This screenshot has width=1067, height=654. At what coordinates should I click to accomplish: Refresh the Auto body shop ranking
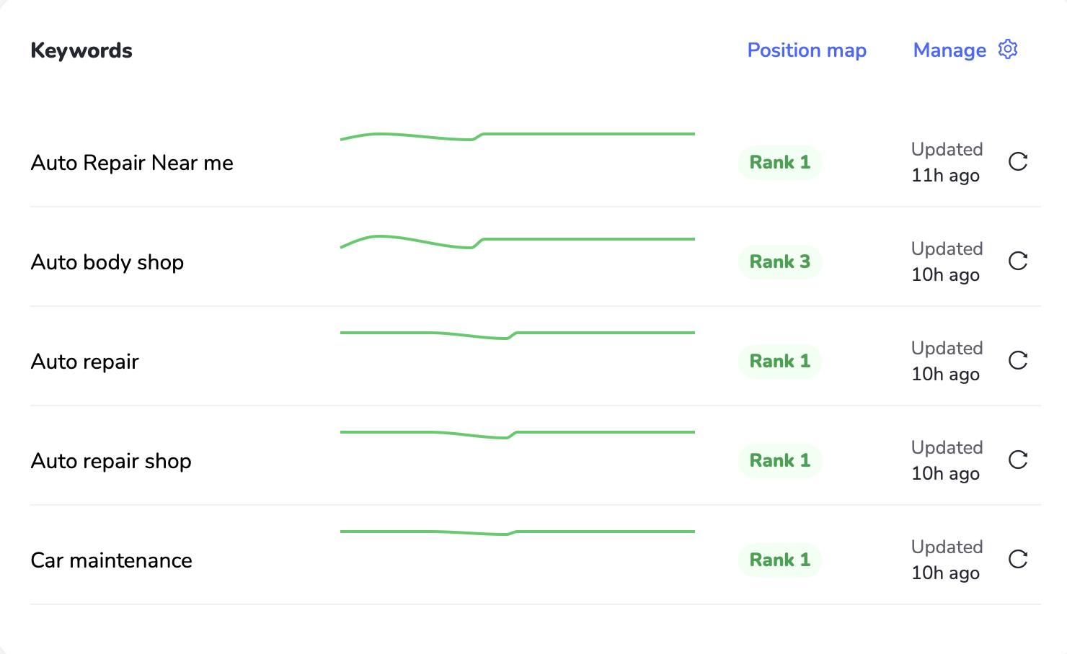pyautogui.click(x=1018, y=261)
